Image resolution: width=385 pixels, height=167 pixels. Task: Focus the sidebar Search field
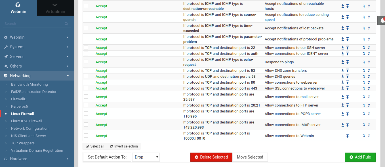point(33,24)
